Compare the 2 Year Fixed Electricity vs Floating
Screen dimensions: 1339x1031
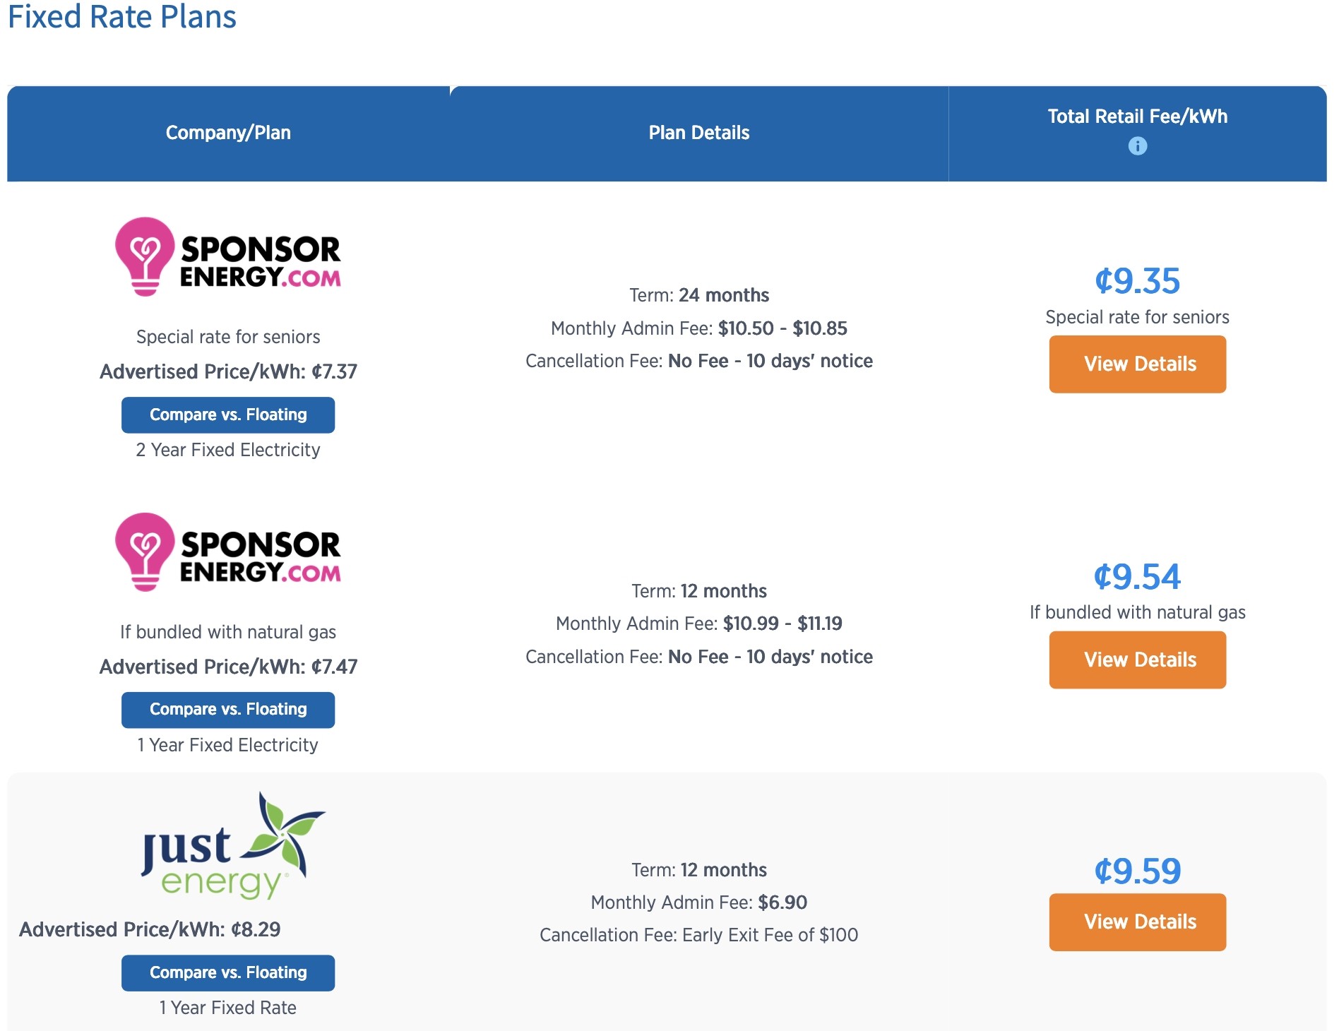pyautogui.click(x=227, y=415)
